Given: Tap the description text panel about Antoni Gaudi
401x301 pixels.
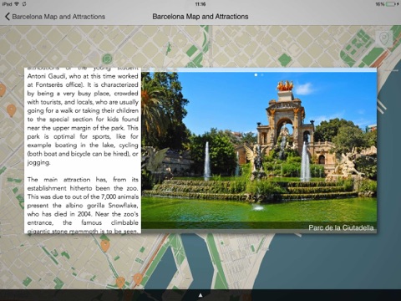Looking at the screenshot, I should [x=83, y=150].
